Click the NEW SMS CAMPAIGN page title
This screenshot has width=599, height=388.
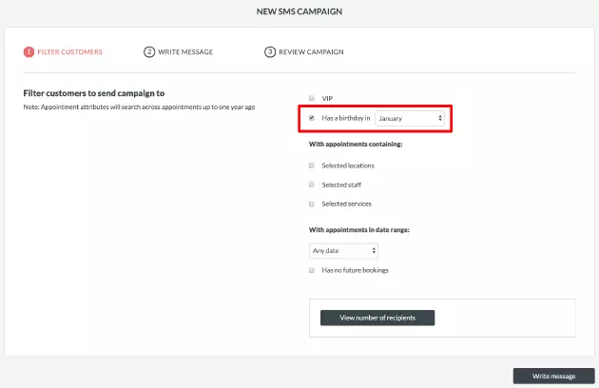[299, 11]
